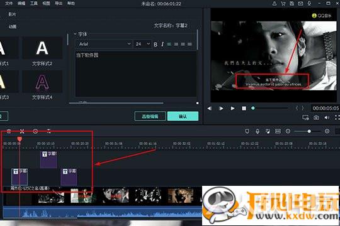
Task: Click the microphone icon in title bar
Action: [x=309, y=3]
